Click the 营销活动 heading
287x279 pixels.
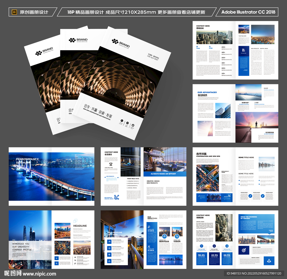click(200, 28)
